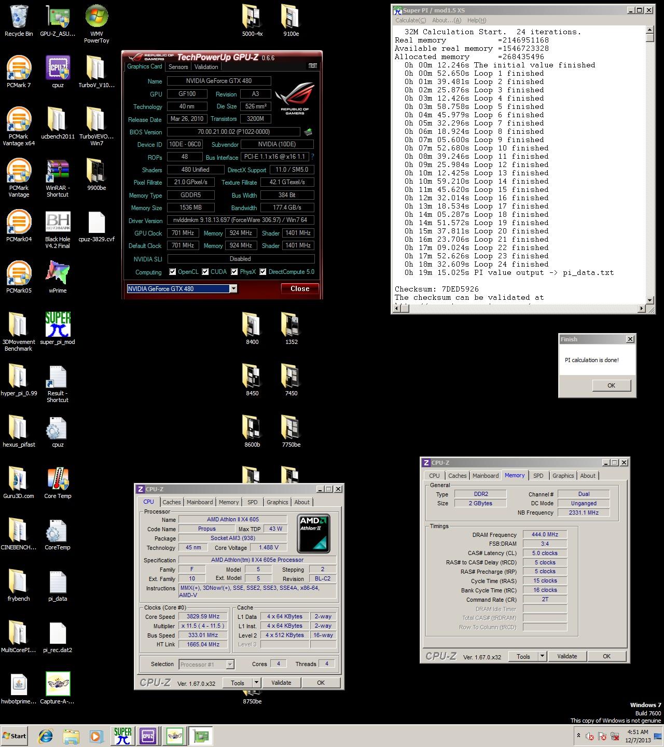This screenshot has width=664, height=747.
Task: Click the Super PI vertical scrollbar down arrow
Action: pos(650,300)
